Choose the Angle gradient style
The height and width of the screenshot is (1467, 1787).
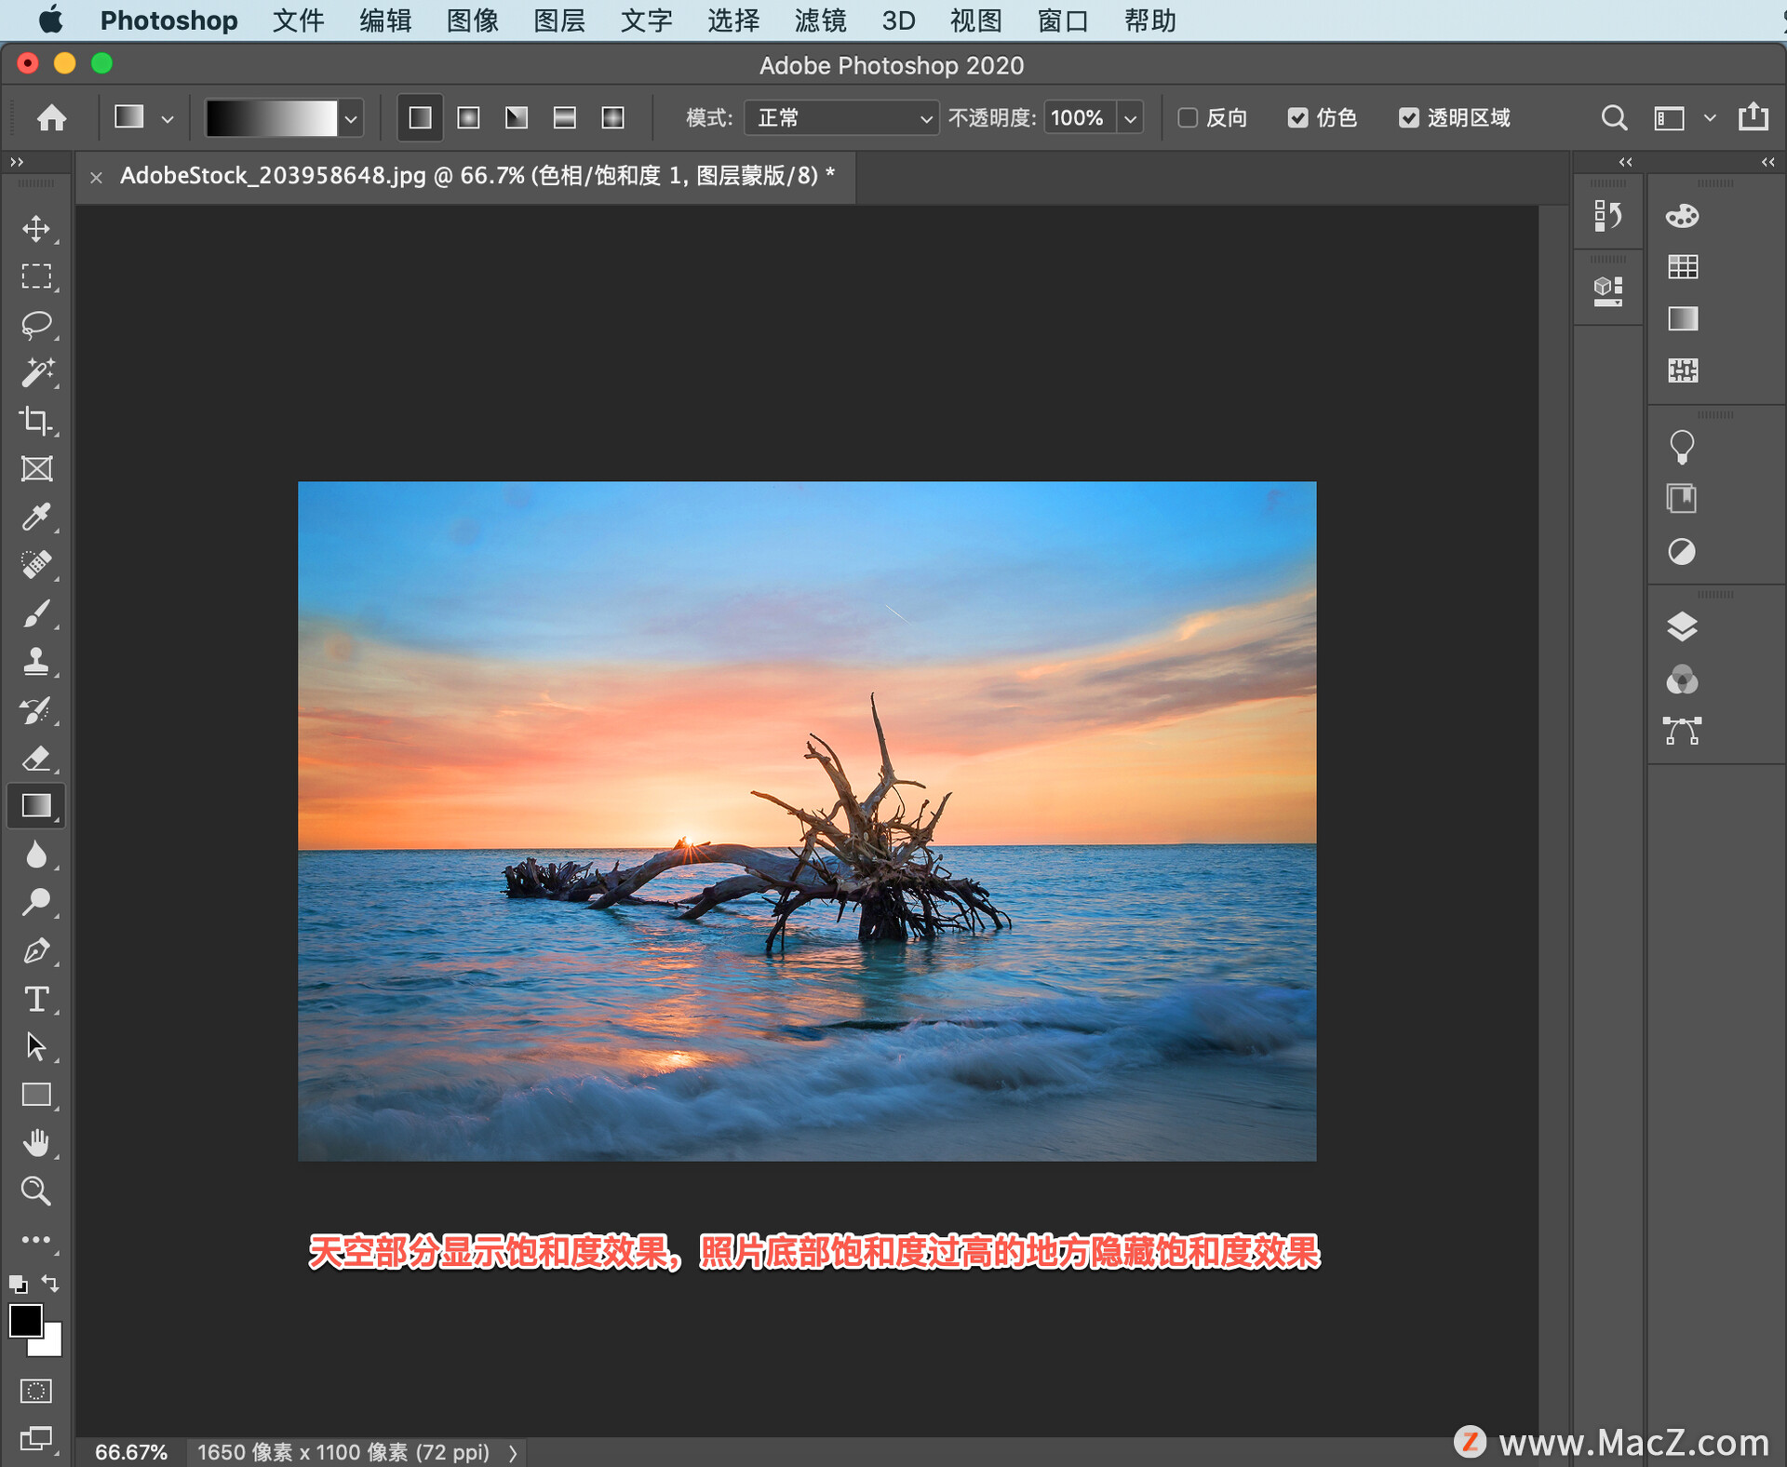(x=517, y=117)
